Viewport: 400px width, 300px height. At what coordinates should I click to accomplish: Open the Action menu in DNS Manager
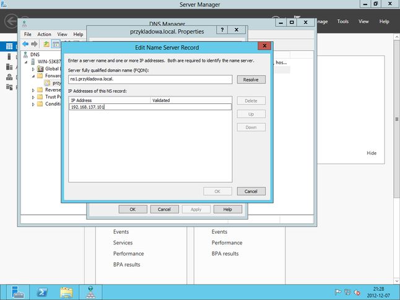(44, 34)
